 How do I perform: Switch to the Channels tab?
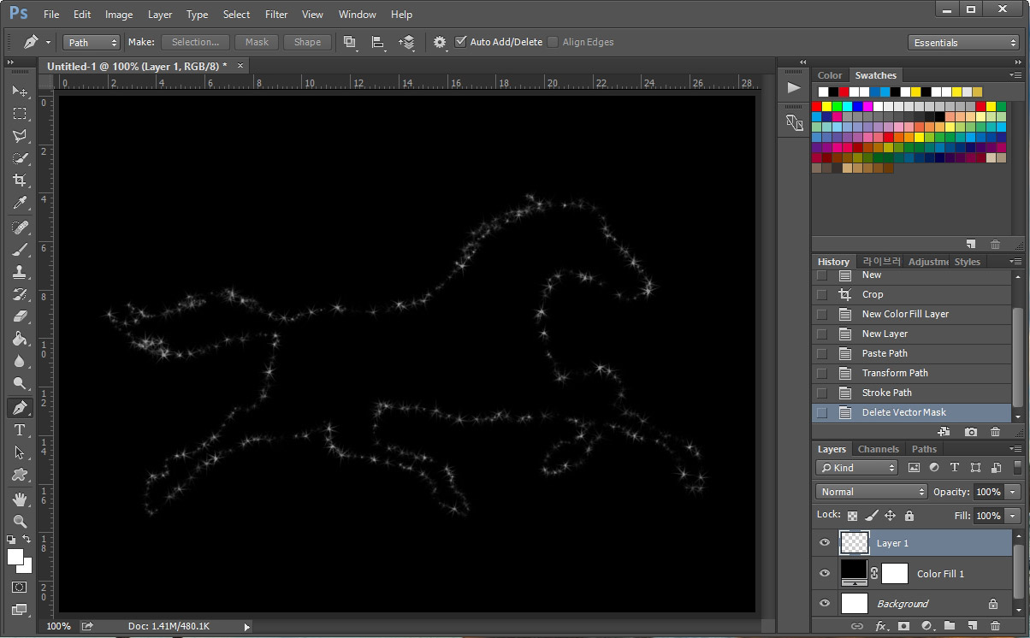pos(879,449)
